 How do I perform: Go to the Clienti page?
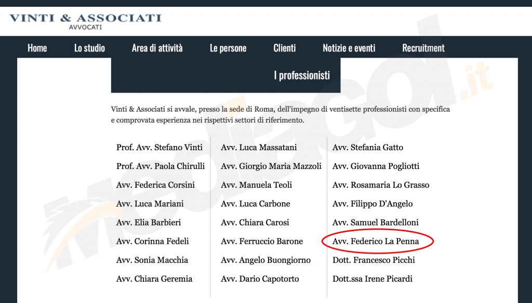[285, 48]
